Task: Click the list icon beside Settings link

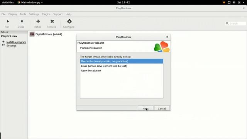Action: tap(3, 46)
